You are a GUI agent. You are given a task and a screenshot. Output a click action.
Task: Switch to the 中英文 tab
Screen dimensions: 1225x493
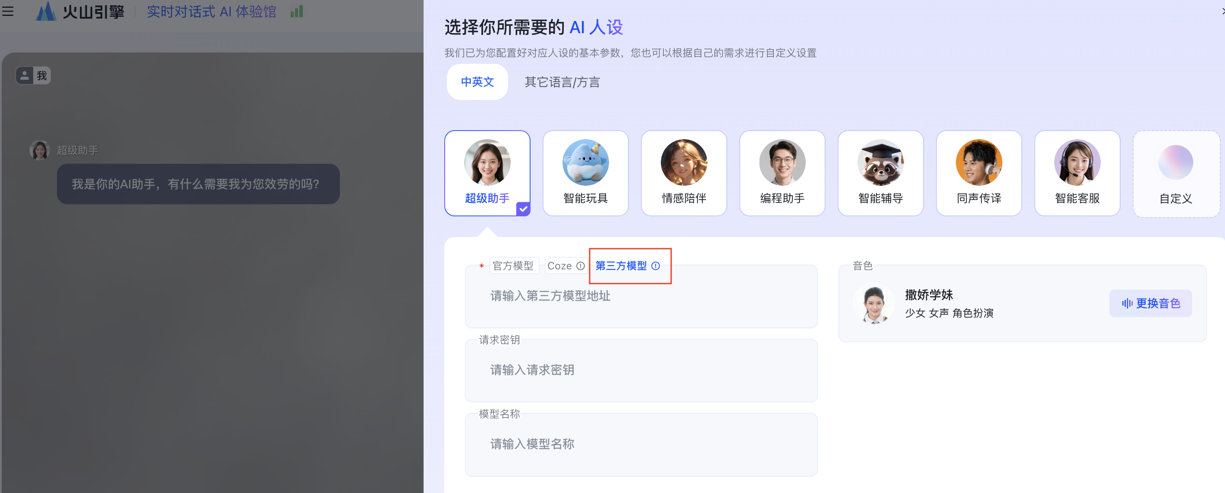click(x=477, y=82)
